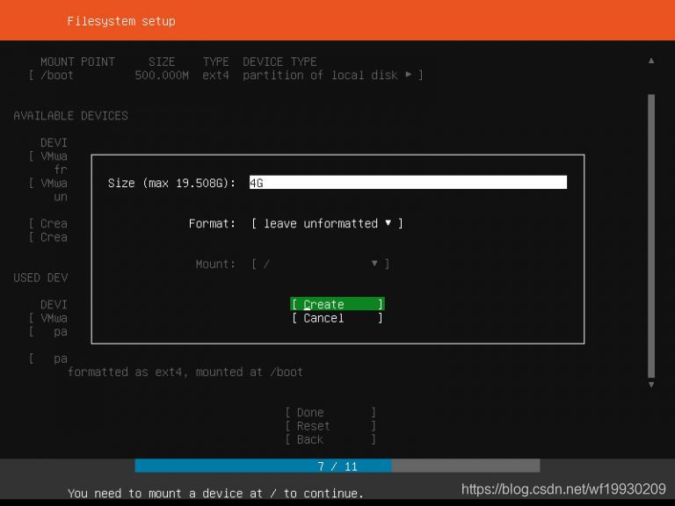
Task: Open the Format 'leave unformatted' dropdown
Action: point(327,223)
